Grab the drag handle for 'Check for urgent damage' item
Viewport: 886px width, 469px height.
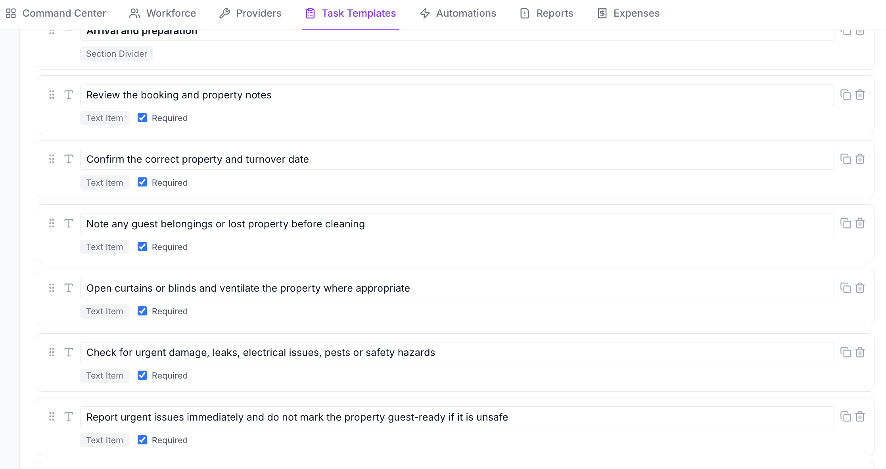point(52,352)
